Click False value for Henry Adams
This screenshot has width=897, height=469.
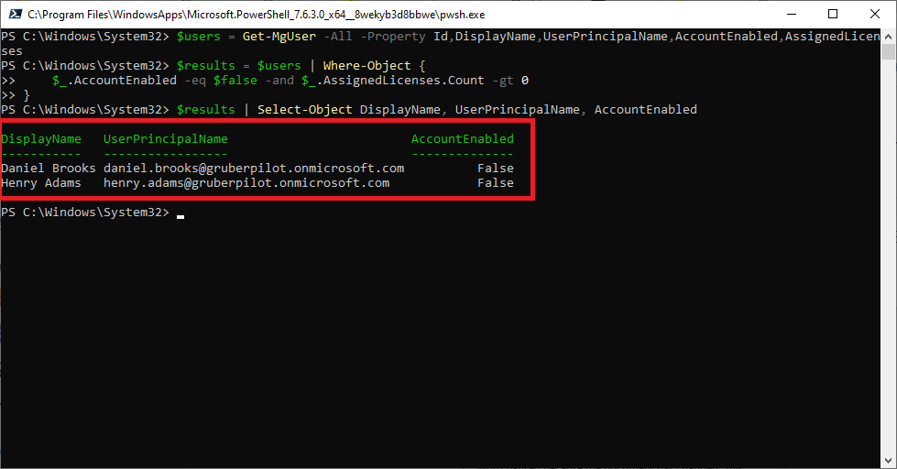tap(496, 183)
